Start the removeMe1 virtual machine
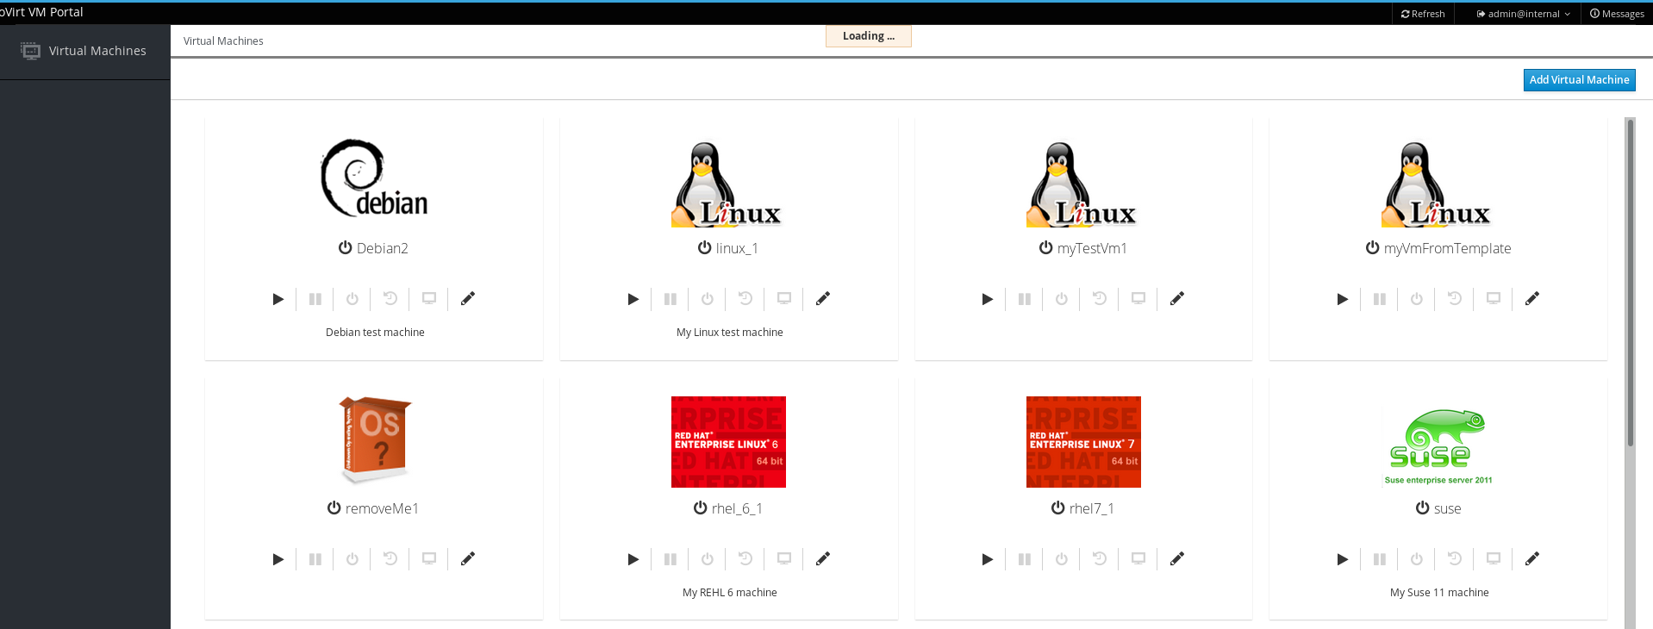This screenshot has width=1653, height=629. pos(278,559)
